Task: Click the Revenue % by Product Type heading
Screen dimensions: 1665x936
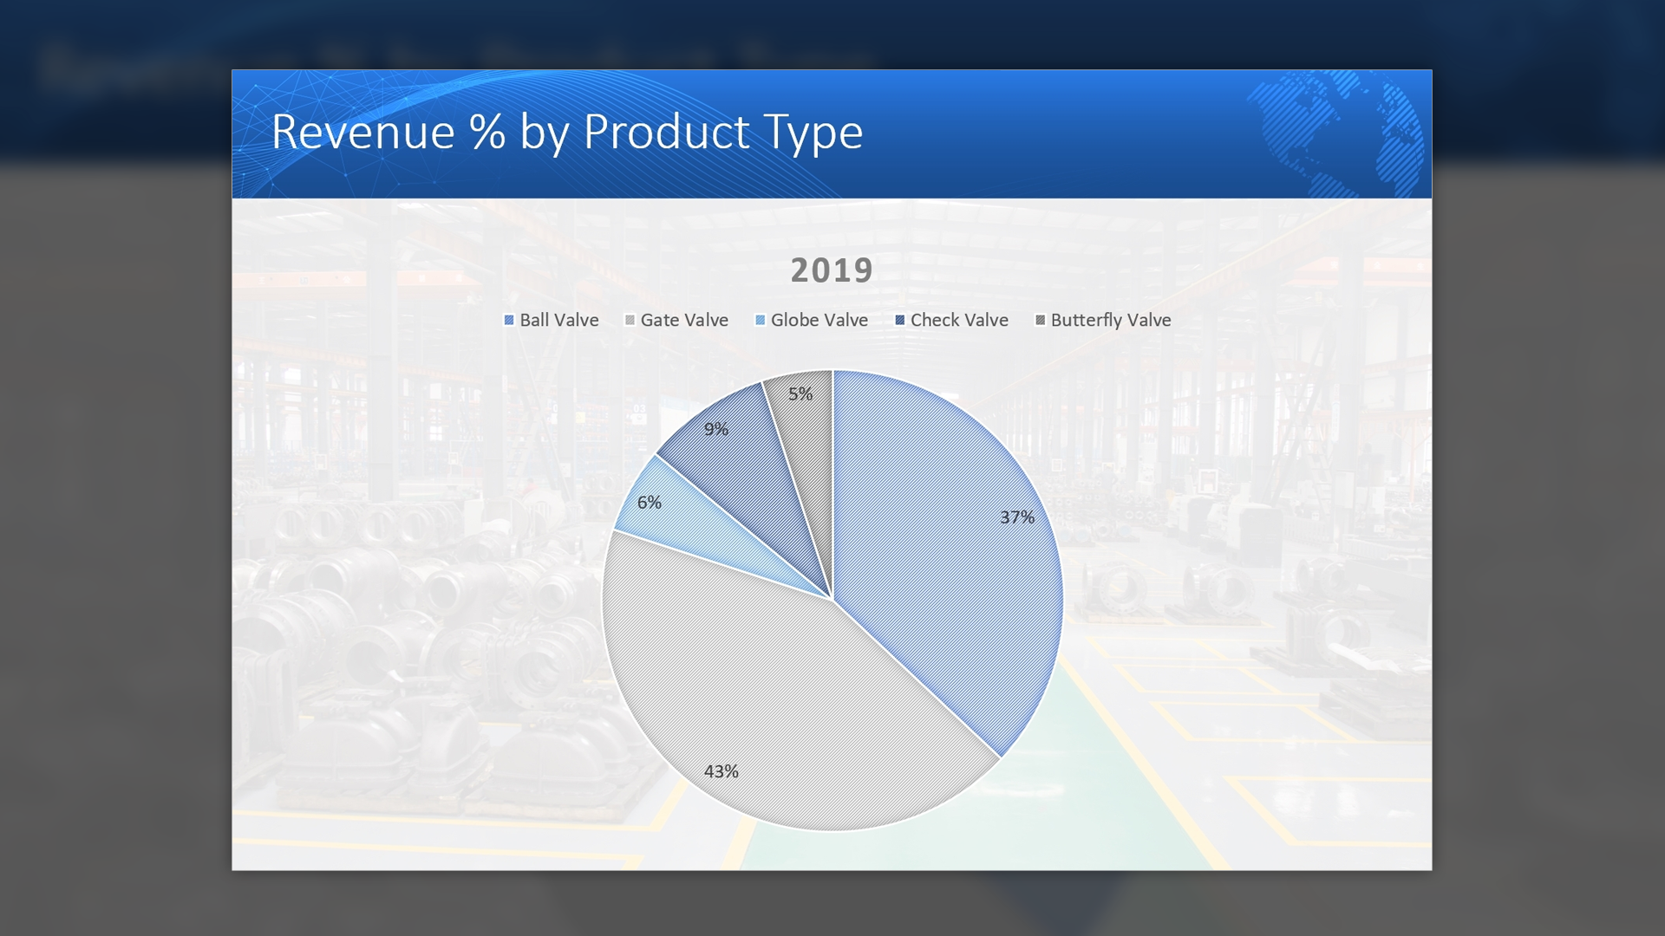Action: [567, 132]
